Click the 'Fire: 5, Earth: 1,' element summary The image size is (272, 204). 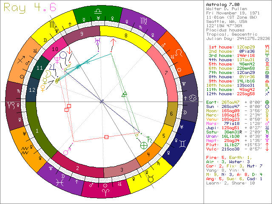(x=229, y=158)
